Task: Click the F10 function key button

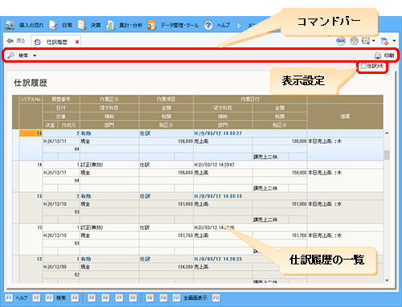Action: pos(163,298)
